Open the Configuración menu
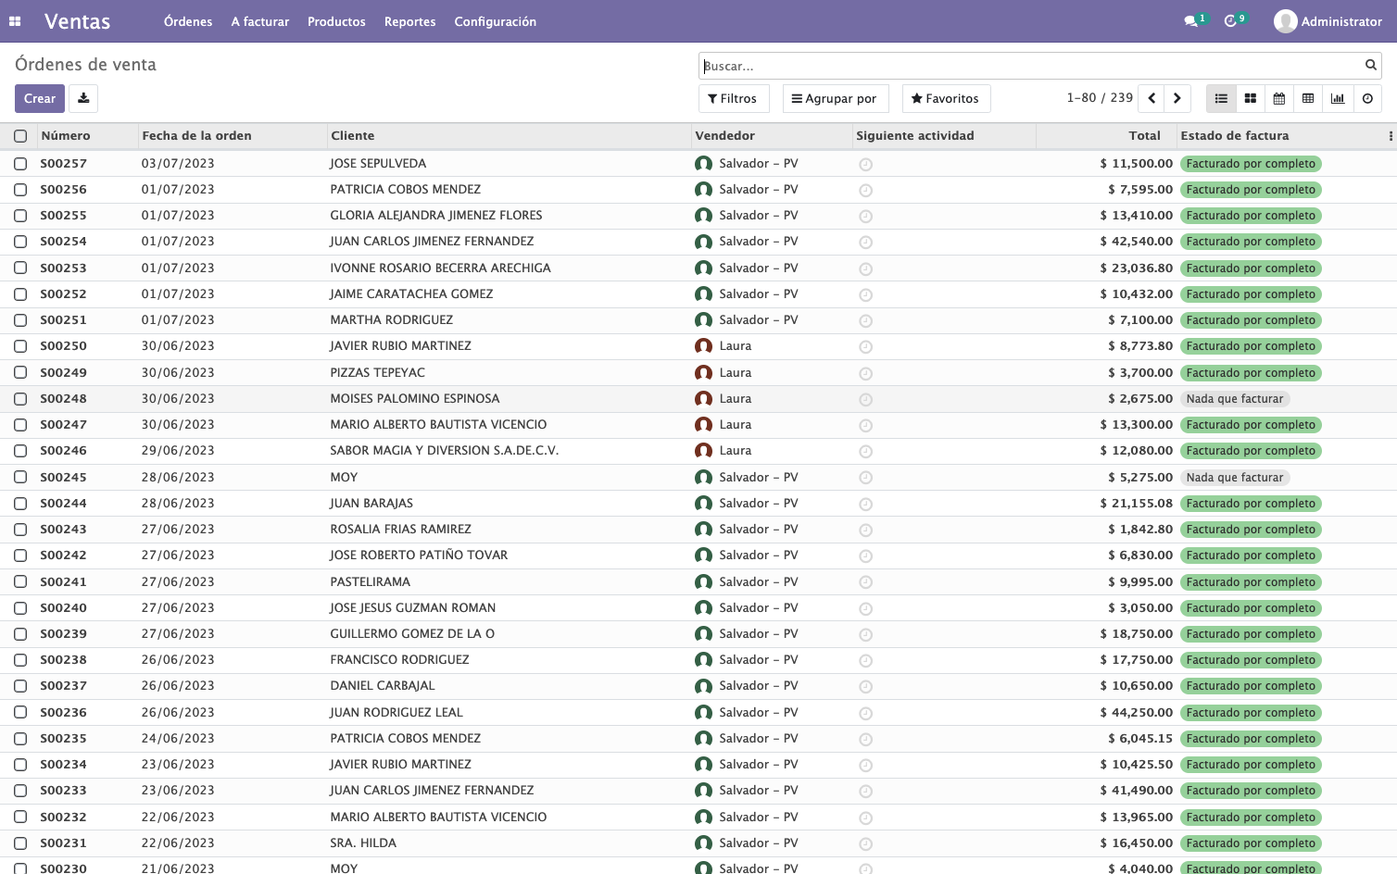Image resolution: width=1397 pixels, height=874 pixels. (x=495, y=21)
